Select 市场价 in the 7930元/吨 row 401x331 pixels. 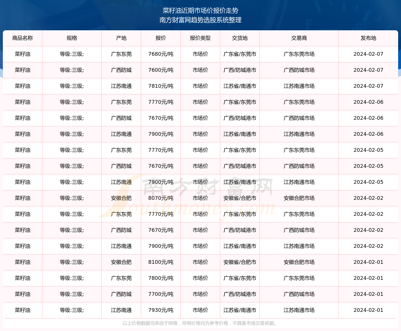(200, 310)
